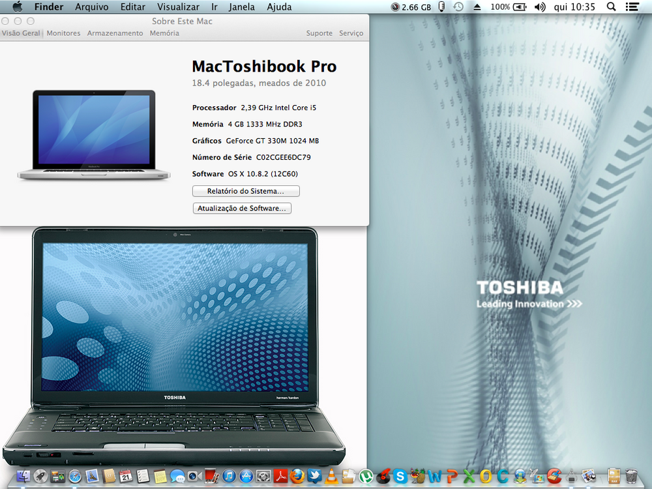Open the Visualizar menu
Viewport: 652px width, 489px height.
pyautogui.click(x=178, y=7)
